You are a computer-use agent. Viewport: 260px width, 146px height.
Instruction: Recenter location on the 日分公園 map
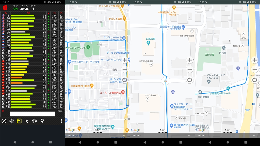[x=255, y=80]
